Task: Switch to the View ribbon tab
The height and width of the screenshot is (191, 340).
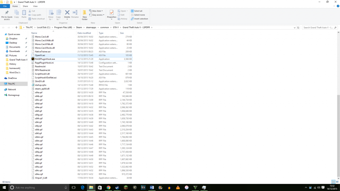Action: point(35,6)
